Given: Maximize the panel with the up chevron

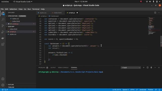Looking at the screenshot, I should (155, 67).
